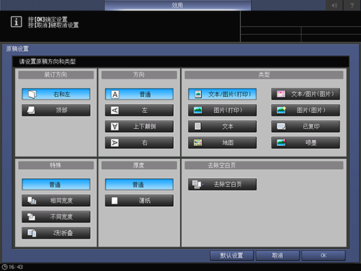Select 文本/图片(图片) original type
This screenshot has width=361, height=271.
tap(305, 94)
